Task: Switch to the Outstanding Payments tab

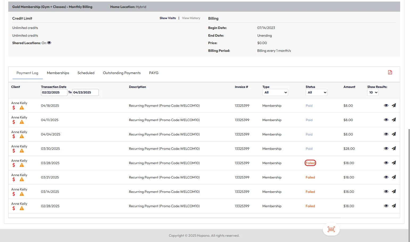Action: click(122, 73)
